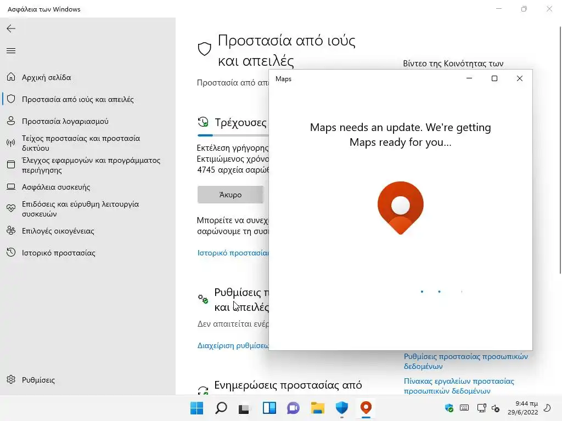
Task: Switch to Windows Security on taskbar
Action: click(x=342, y=408)
